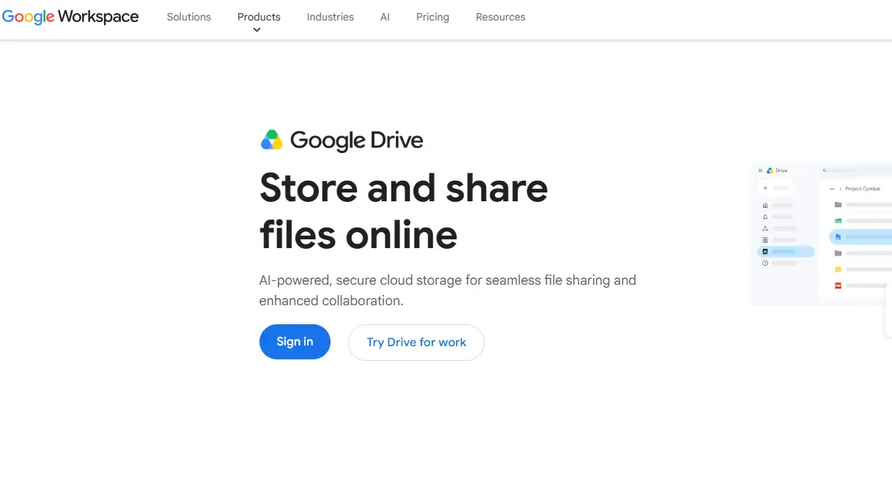Click the green file icon in preview list
The height and width of the screenshot is (486, 892).
[x=838, y=220]
